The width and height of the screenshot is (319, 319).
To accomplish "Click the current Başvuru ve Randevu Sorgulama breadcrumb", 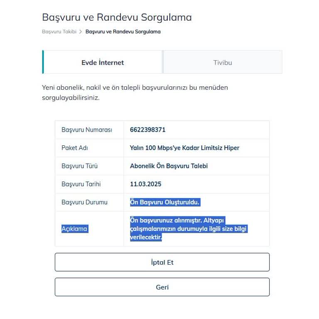I will [x=123, y=32].
